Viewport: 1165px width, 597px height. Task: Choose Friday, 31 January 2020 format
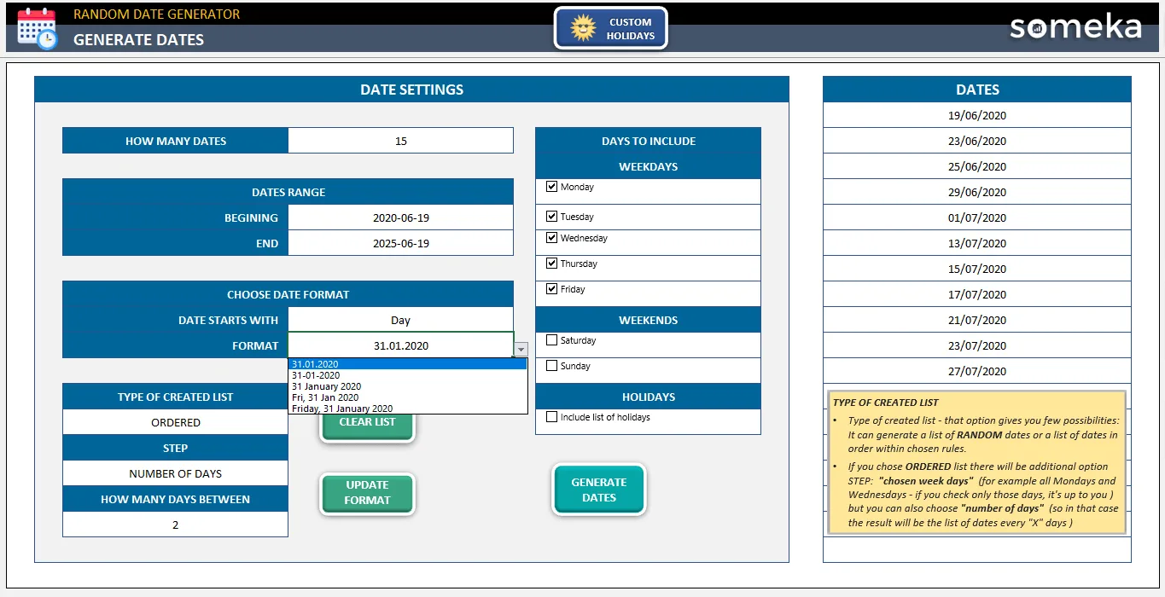[408, 409]
